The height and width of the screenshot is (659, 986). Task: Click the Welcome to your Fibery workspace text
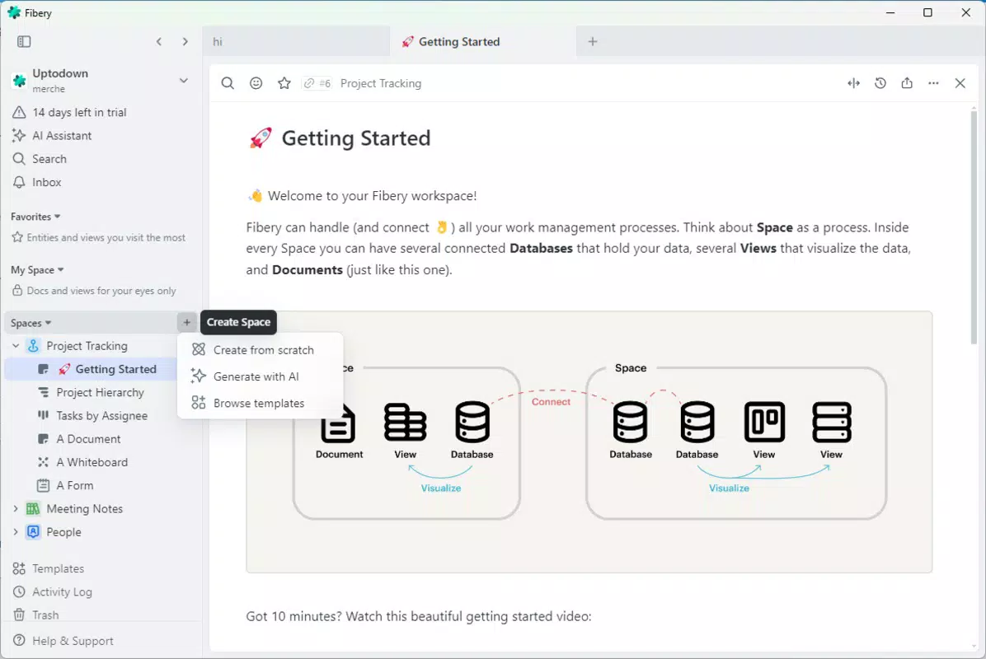coord(373,195)
